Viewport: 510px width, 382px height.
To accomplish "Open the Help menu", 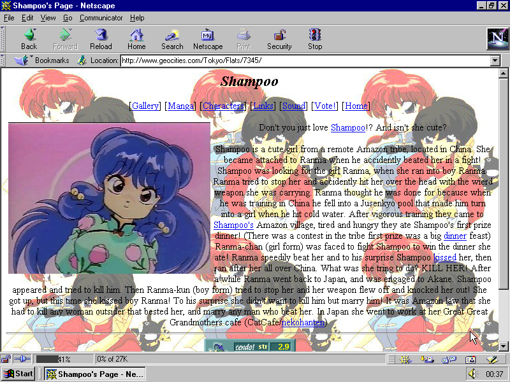I will (x=137, y=18).
